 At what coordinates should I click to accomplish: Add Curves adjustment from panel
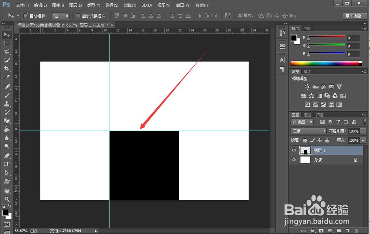[323, 87]
